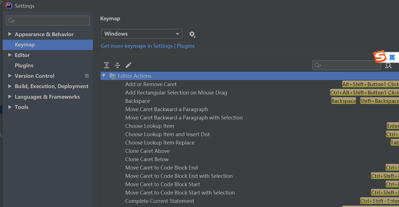Click the pencil Edit Shortcut icon
Screen dimensions: 399x207
click(x=128, y=65)
